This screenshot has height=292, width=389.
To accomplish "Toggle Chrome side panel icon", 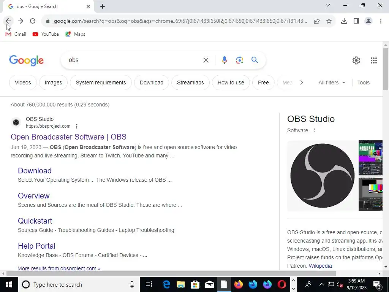I will [x=356, y=21].
